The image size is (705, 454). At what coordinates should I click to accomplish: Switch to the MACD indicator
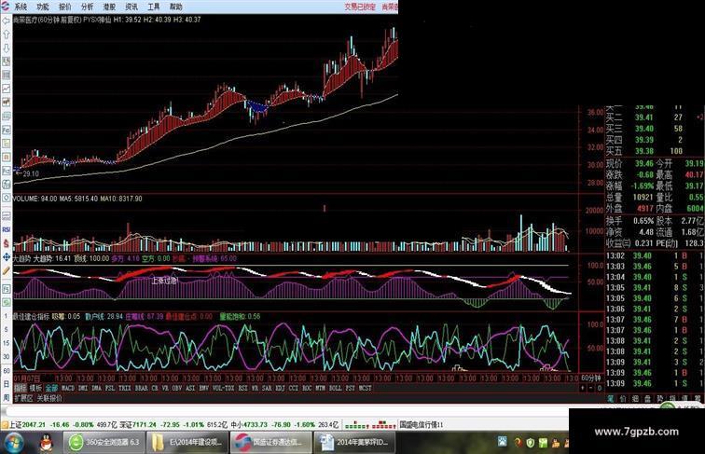(68, 388)
